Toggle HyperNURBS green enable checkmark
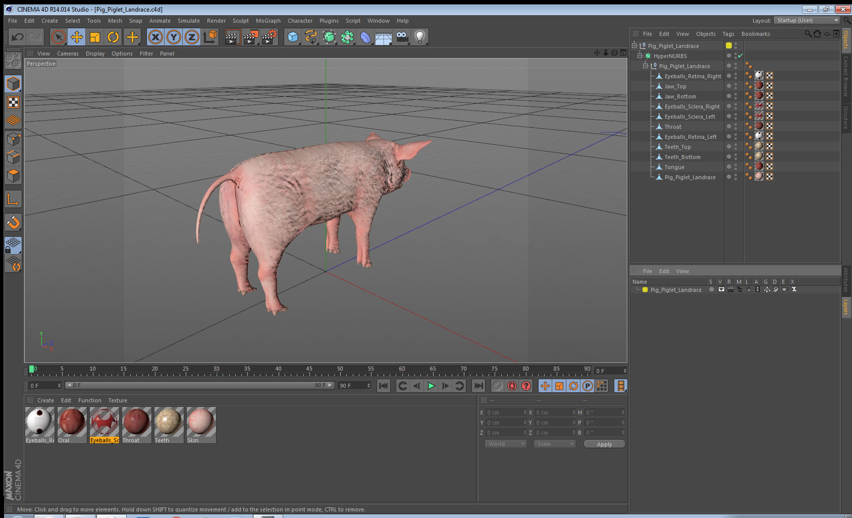Screen dimensions: 852x518 [x=740, y=56]
